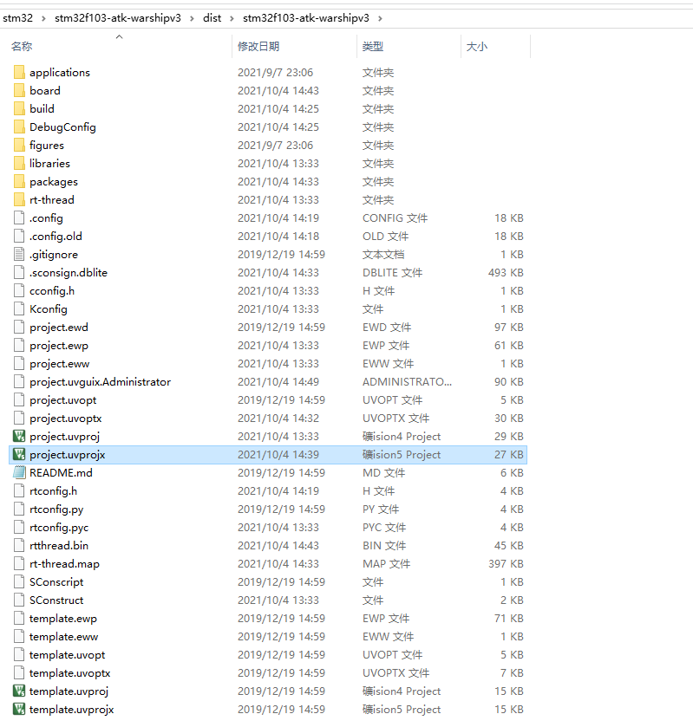Viewport: 693px width, 727px height.
Task: Expand the chevron before dist breadcrumb
Action: [192, 18]
